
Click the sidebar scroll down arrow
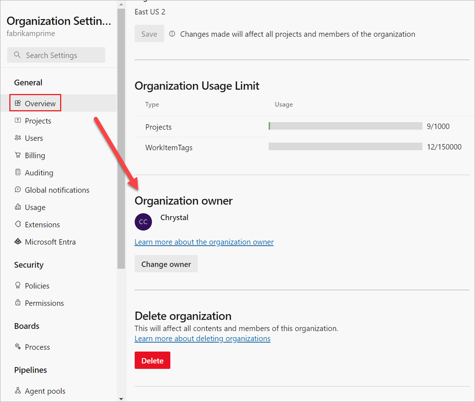121,399
